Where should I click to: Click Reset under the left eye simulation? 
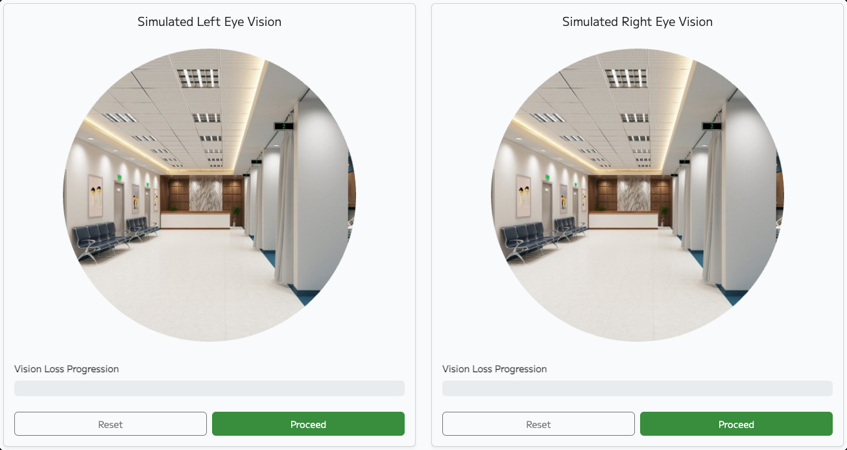coord(110,424)
